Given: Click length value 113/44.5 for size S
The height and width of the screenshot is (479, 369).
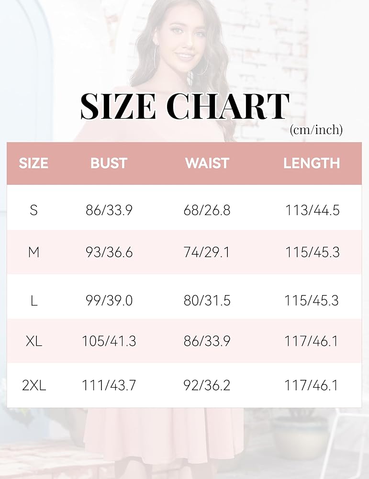Looking at the screenshot, I should [x=312, y=210].
